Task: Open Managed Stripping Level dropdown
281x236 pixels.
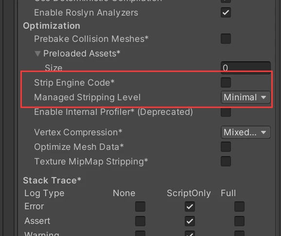Action: (246, 97)
